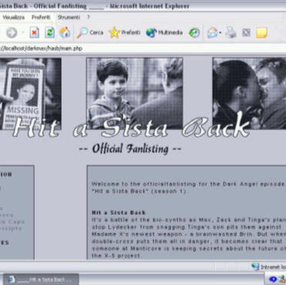Print the page with printer icon
This screenshot has height=285, width=286.
(x=230, y=32)
